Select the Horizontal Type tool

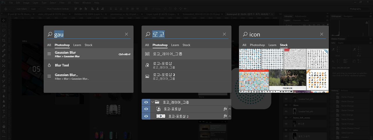point(4,111)
